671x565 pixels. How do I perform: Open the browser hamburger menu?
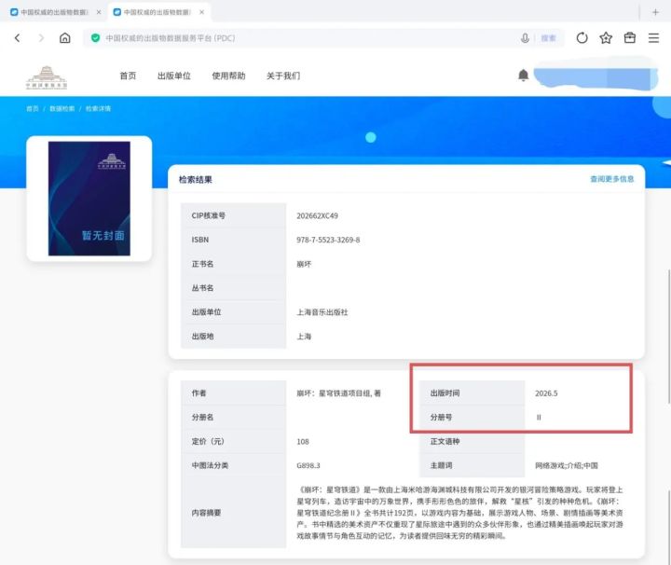coord(653,38)
